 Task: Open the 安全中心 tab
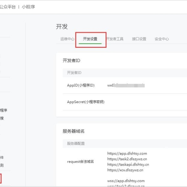point(162,39)
